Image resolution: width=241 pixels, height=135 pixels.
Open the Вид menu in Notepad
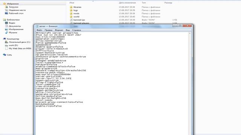(x=68, y=30)
